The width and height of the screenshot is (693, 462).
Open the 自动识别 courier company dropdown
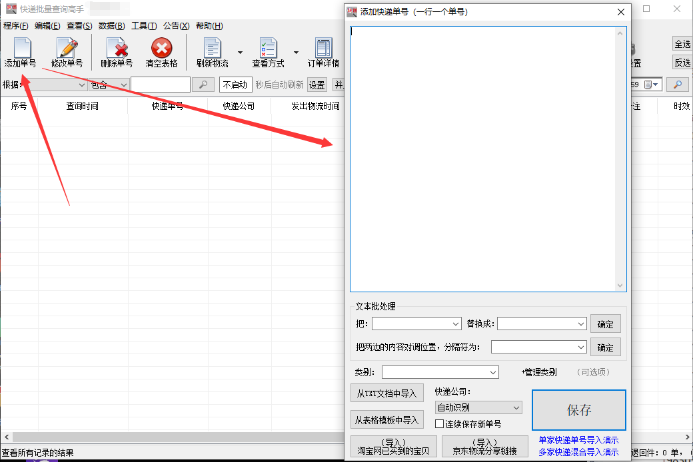point(478,407)
